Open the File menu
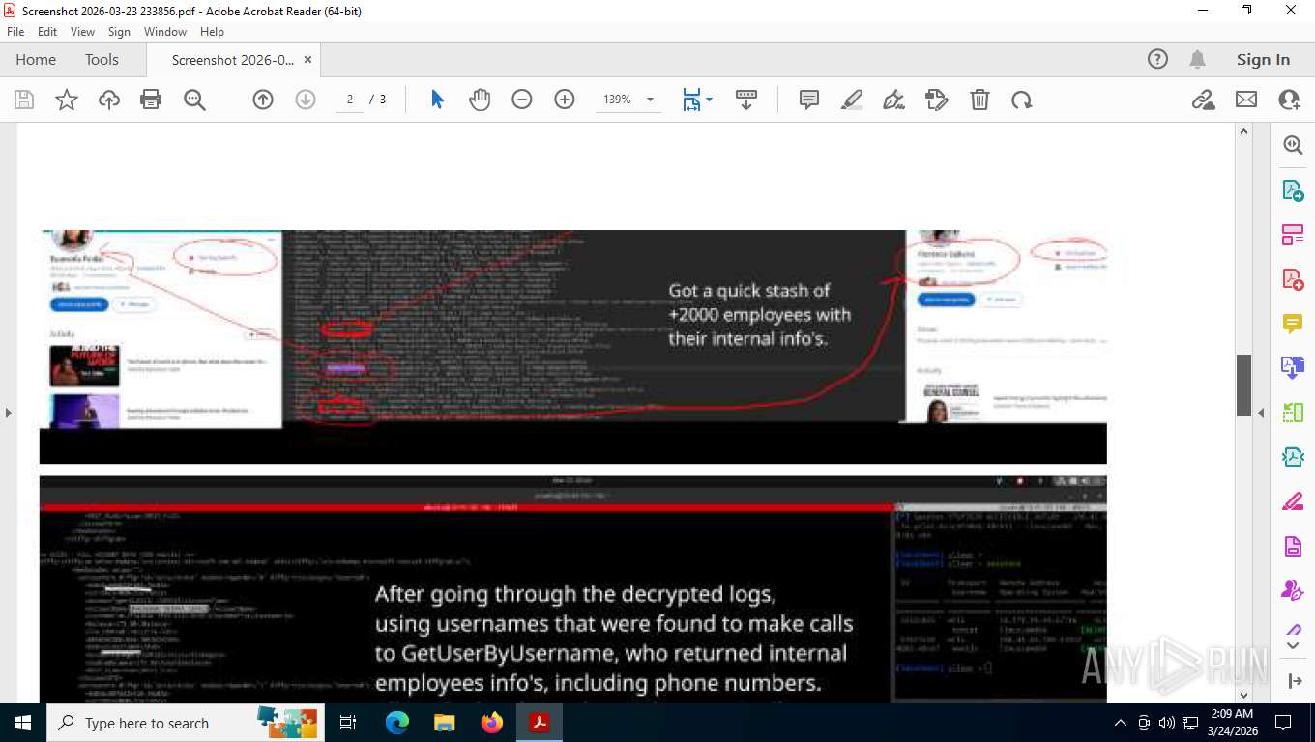1315x742 pixels. tap(15, 32)
